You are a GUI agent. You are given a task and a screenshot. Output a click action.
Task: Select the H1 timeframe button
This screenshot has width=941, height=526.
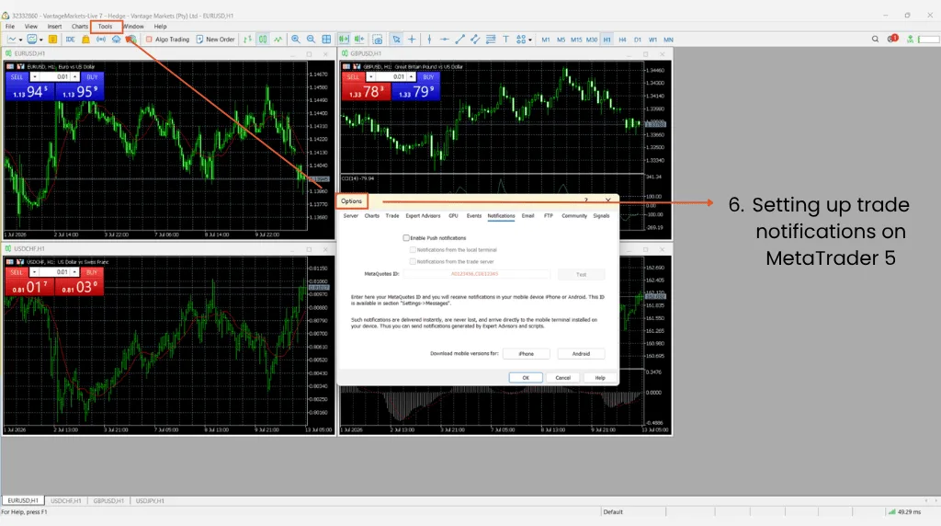point(607,40)
